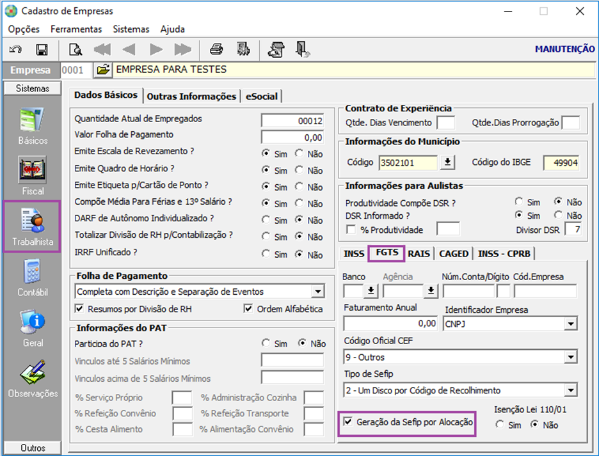Go to next record arrow

click(x=156, y=50)
